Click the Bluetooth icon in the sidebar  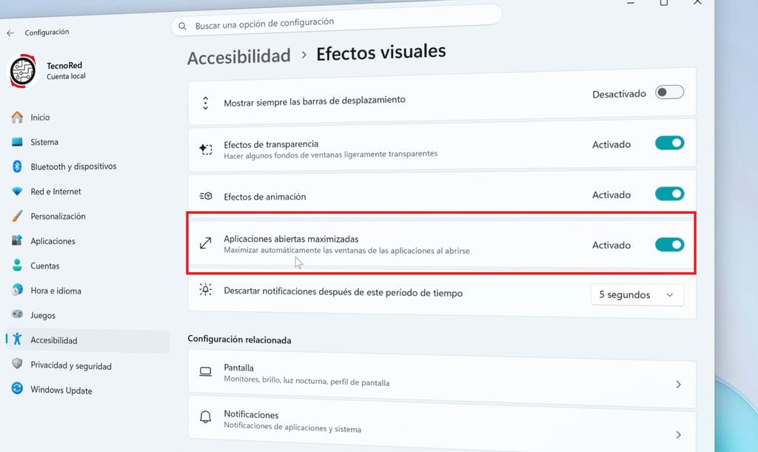(x=17, y=166)
